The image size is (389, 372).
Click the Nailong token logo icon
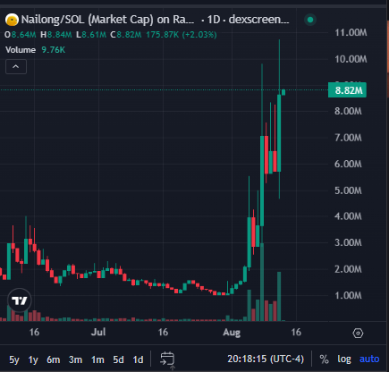click(x=12, y=20)
